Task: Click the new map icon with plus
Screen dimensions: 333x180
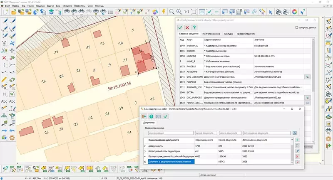Action: (6, 12)
